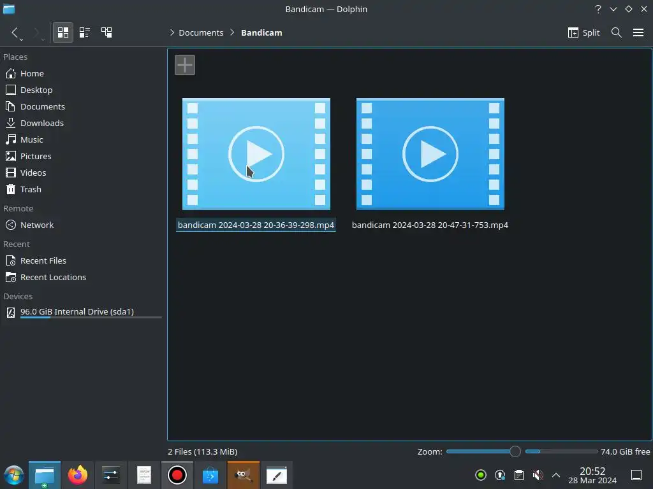This screenshot has height=489, width=653.
Task: Click filename bandicam 2024-03-28 20-47-31-753.mp4
Action: point(430,225)
